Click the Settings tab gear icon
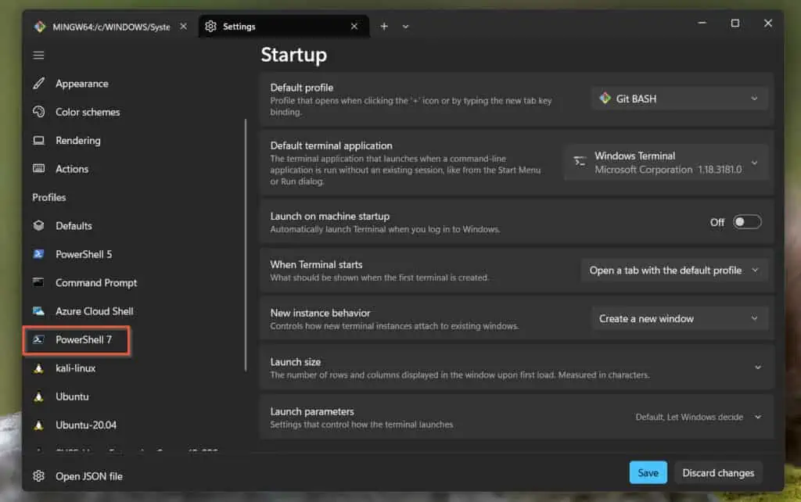The height and width of the screenshot is (502, 801). coord(210,26)
